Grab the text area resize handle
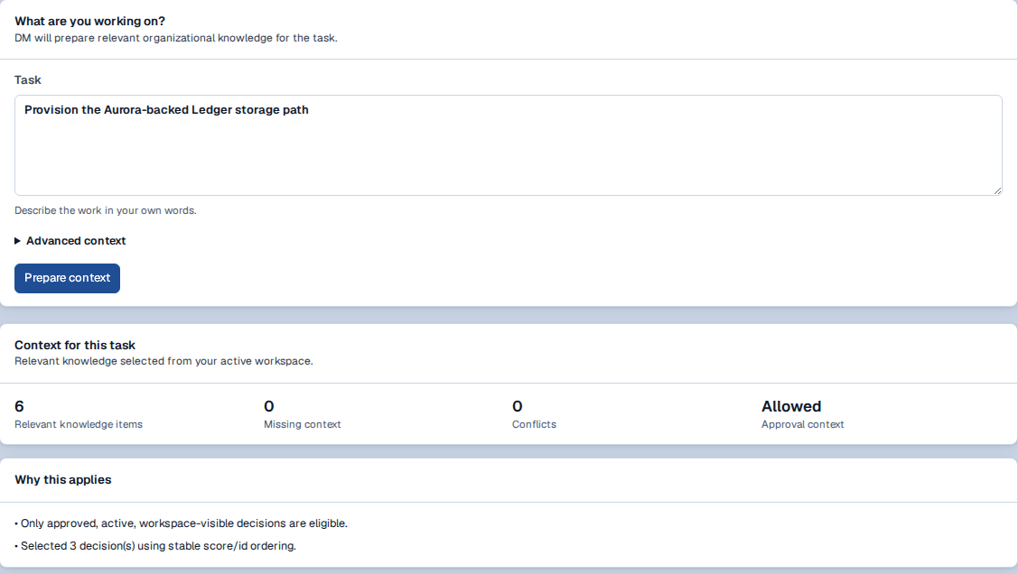Viewport: 1018px width, 574px height. coord(997,190)
